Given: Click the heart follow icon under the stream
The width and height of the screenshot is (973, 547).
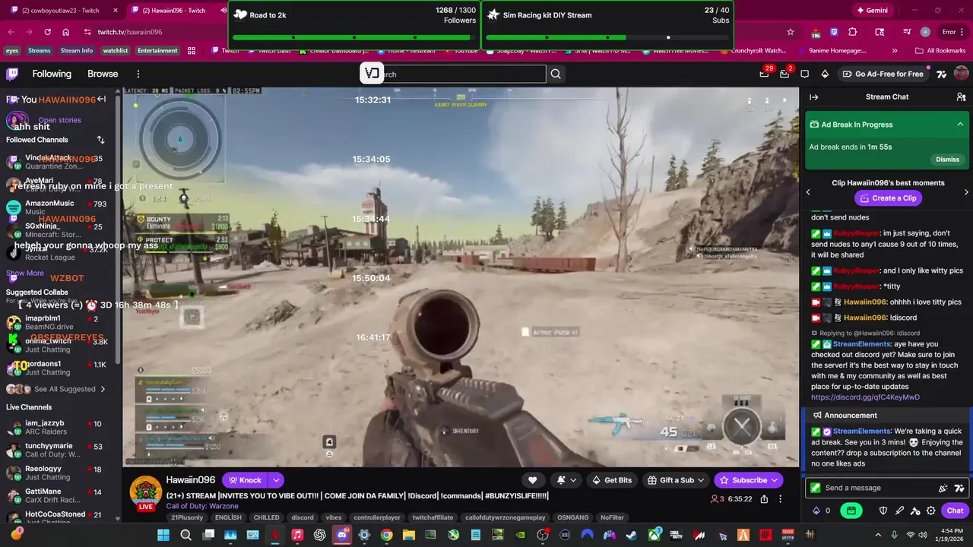Looking at the screenshot, I should pos(533,480).
